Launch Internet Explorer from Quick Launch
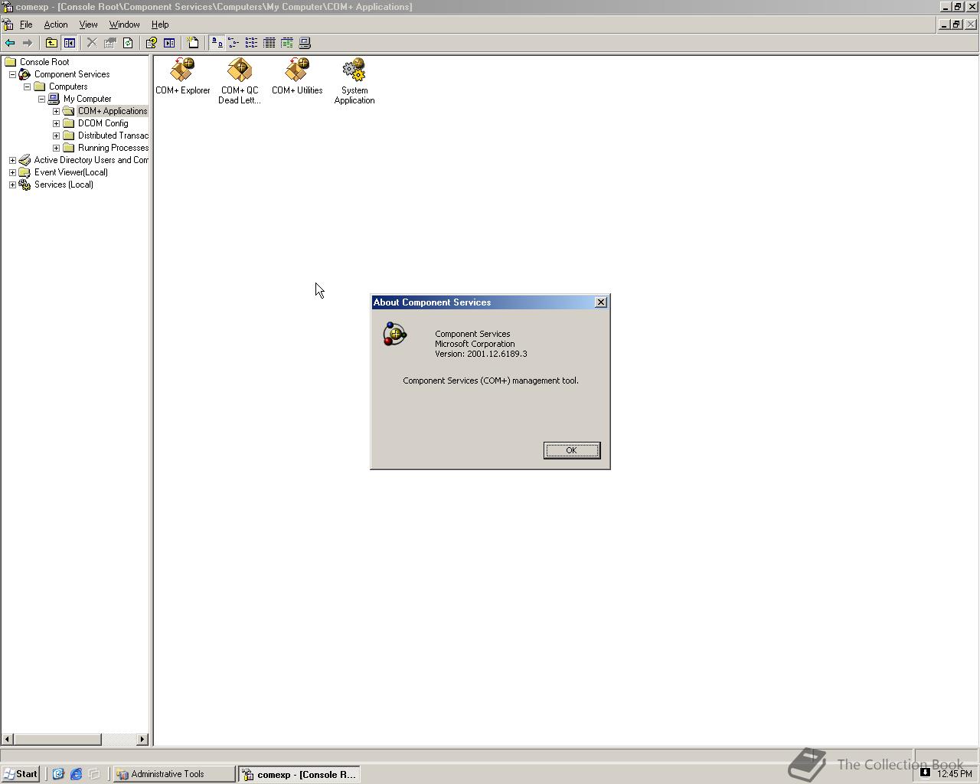980x784 pixels. (x=76, y=774)
